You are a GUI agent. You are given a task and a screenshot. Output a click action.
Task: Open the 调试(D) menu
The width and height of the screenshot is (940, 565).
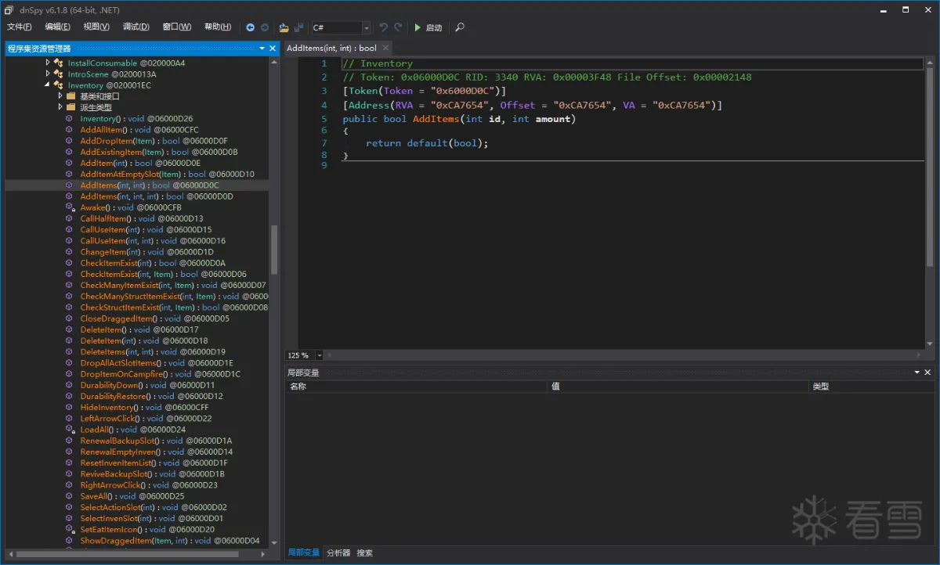coord(136,27)
